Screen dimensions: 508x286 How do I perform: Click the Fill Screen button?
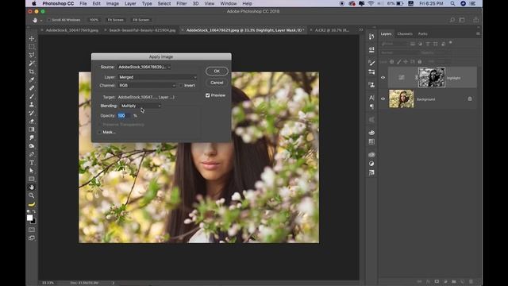pos(141,20)
